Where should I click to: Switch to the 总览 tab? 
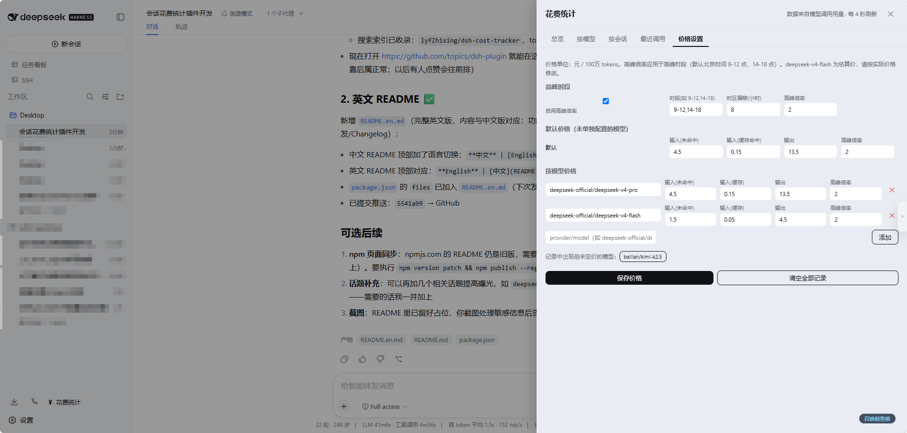(x=557, y=39)
